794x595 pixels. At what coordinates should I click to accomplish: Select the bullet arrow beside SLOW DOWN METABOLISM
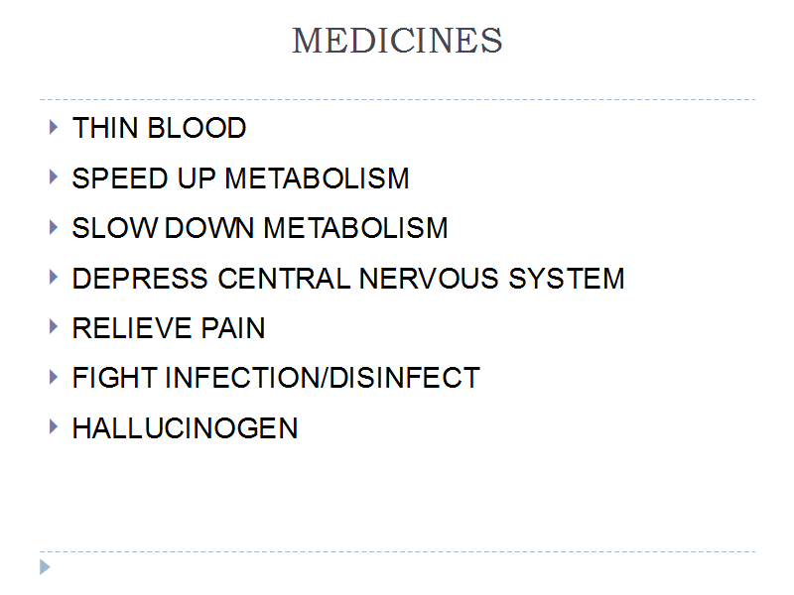click(54, 227)
